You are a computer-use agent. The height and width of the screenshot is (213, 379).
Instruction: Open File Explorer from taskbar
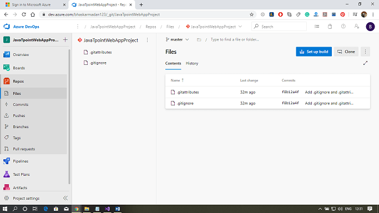(87, 209)
